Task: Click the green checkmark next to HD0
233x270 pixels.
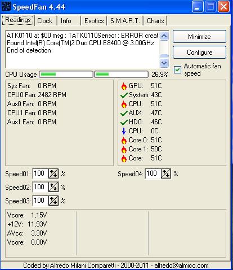Action: 124,123
